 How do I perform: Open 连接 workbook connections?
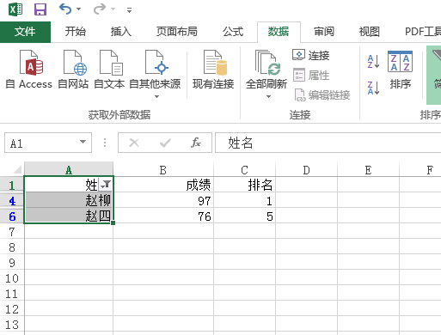(311, 55)
